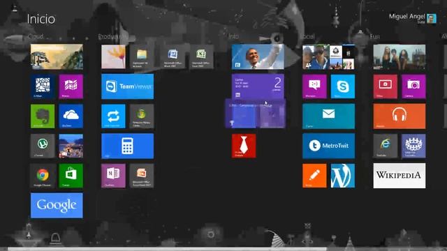
Task: Open the purple Calendar tile
Action: click(x=258, y=86)
